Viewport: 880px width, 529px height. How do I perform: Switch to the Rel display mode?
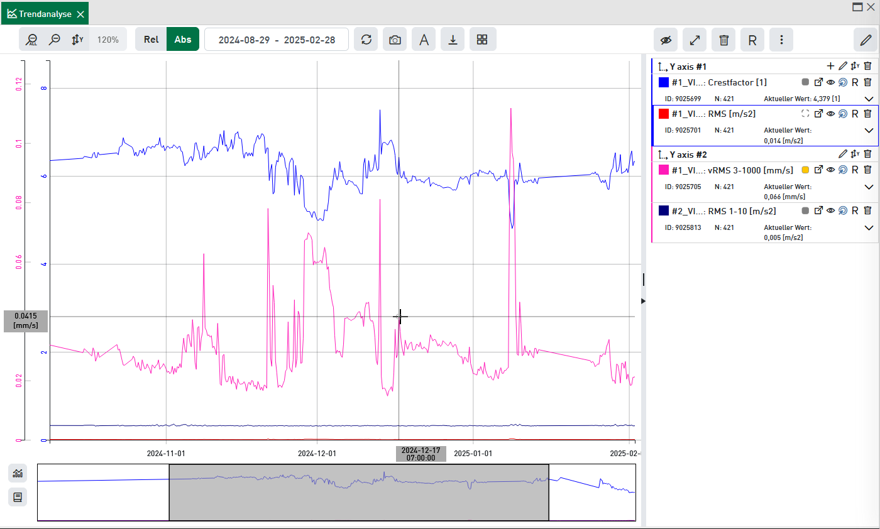(151, 40)
